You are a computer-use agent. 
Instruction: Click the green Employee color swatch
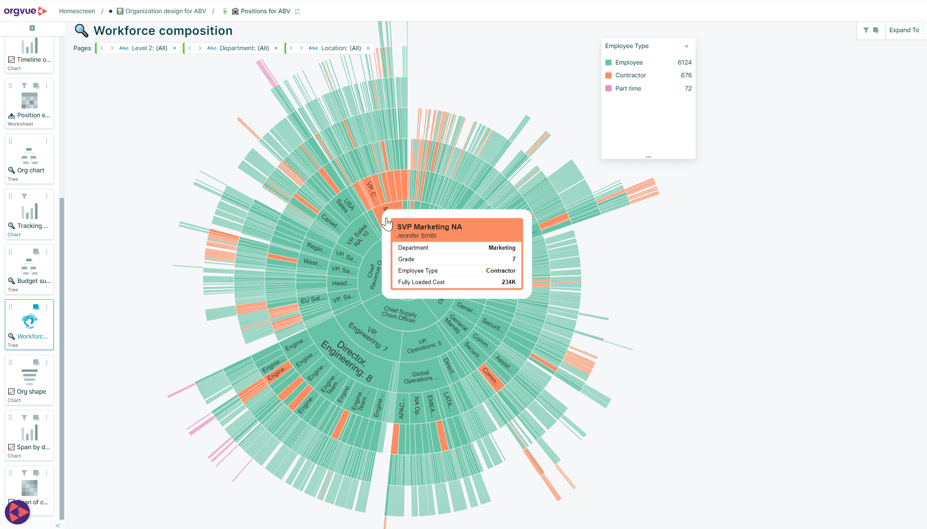click(x=609, y=62)
